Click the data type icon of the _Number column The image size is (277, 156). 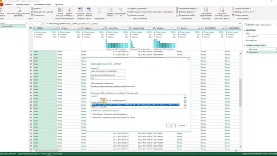pos(155,28)
